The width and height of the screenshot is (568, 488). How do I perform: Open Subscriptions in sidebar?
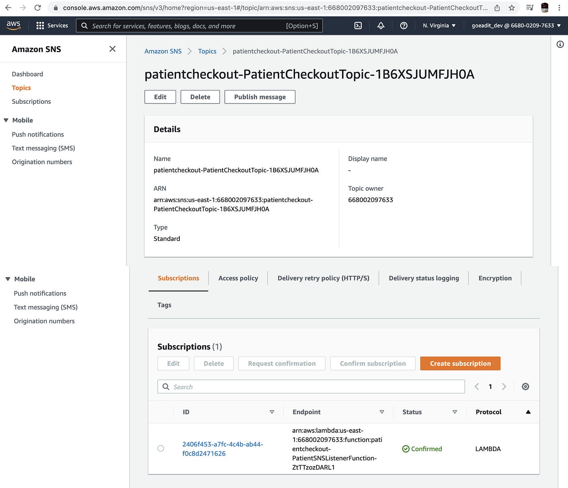(31, 101)
